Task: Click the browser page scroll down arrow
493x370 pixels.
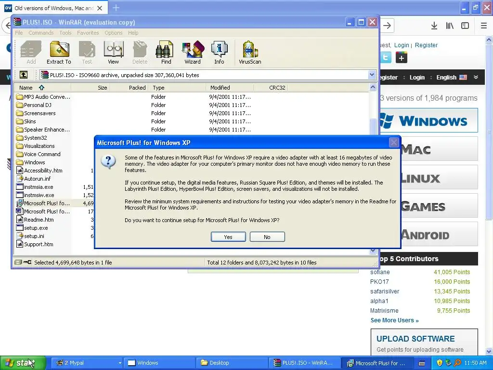Action: pos(489,351)
